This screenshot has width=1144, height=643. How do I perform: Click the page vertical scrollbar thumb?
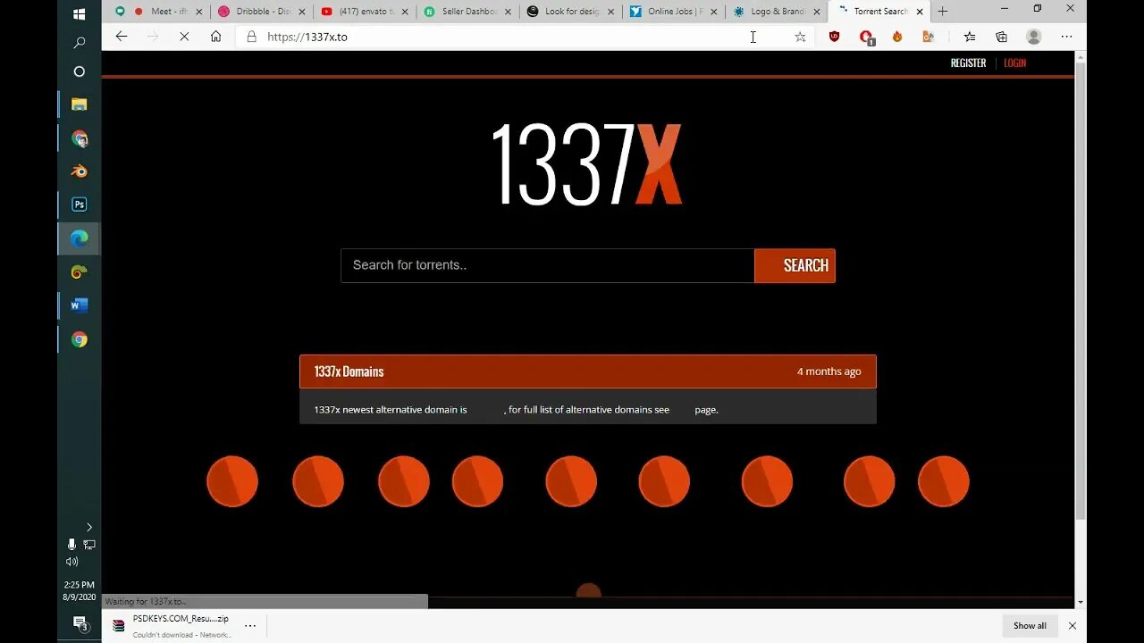1081,291
